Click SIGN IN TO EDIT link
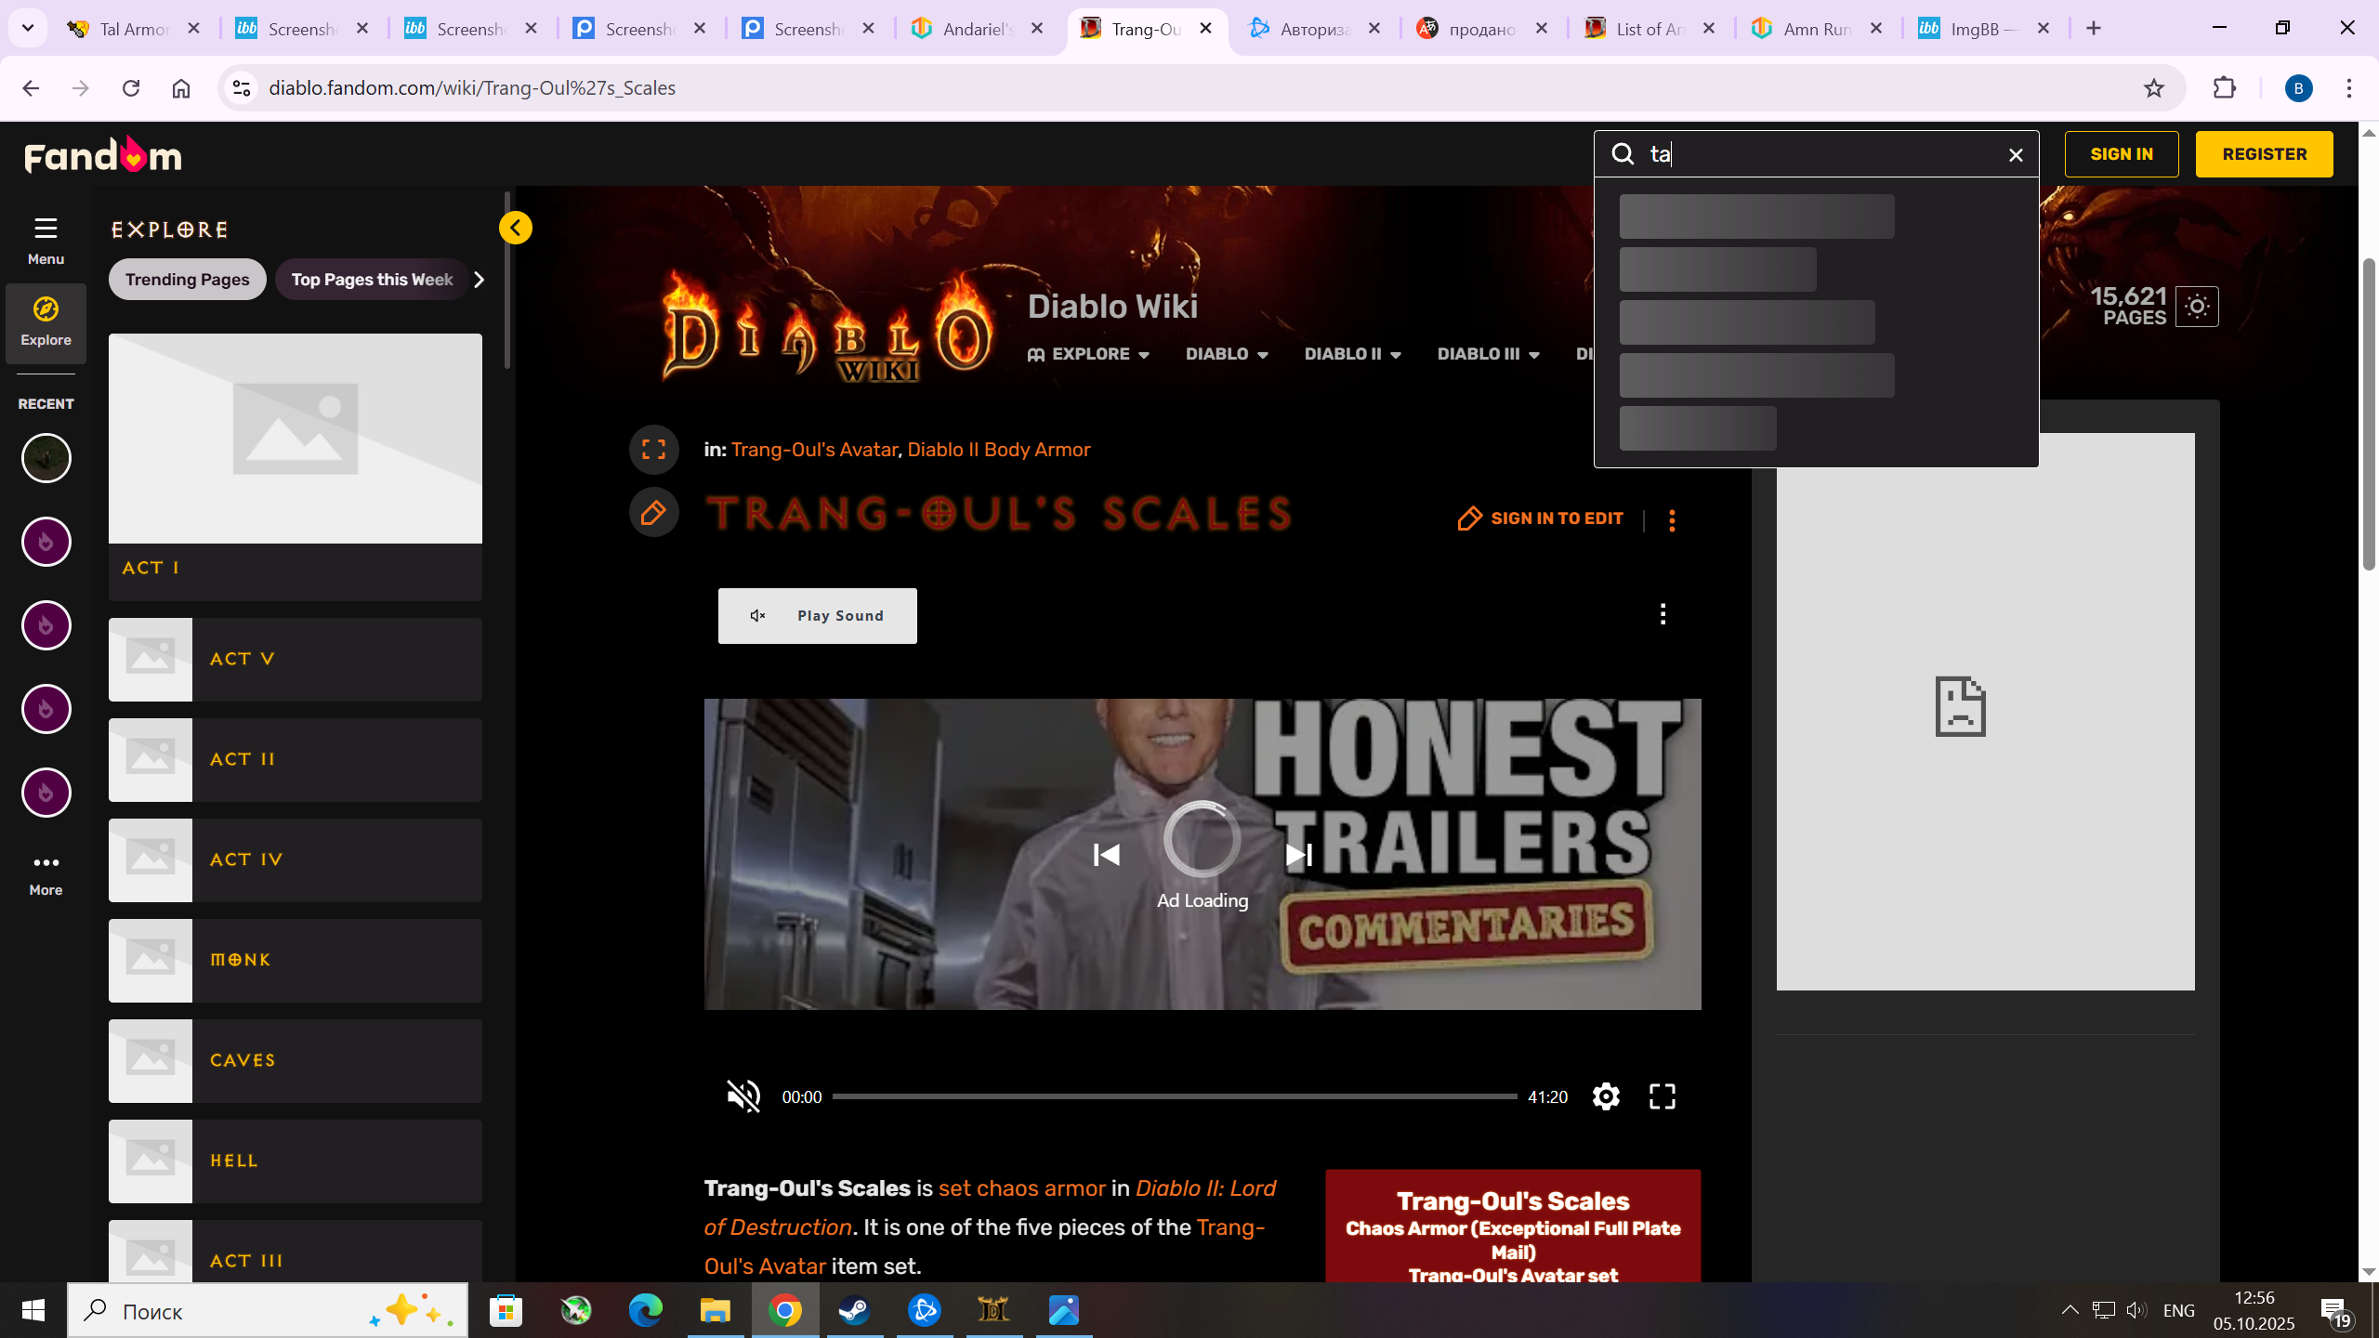 pyautogui.click(x=1541, y=518)
